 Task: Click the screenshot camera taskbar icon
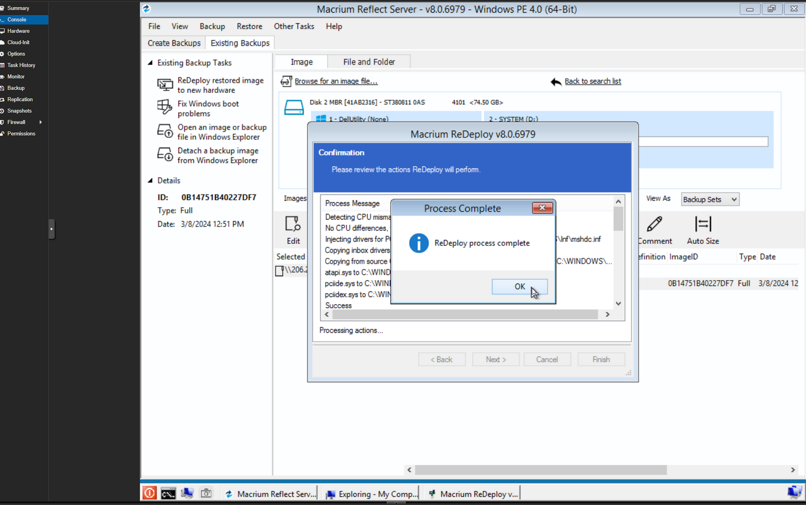206,493
